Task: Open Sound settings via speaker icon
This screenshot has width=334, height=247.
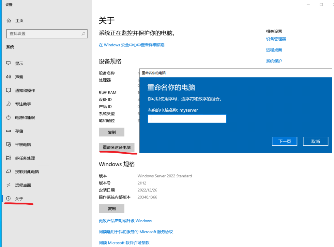Action: coord(9,77)
